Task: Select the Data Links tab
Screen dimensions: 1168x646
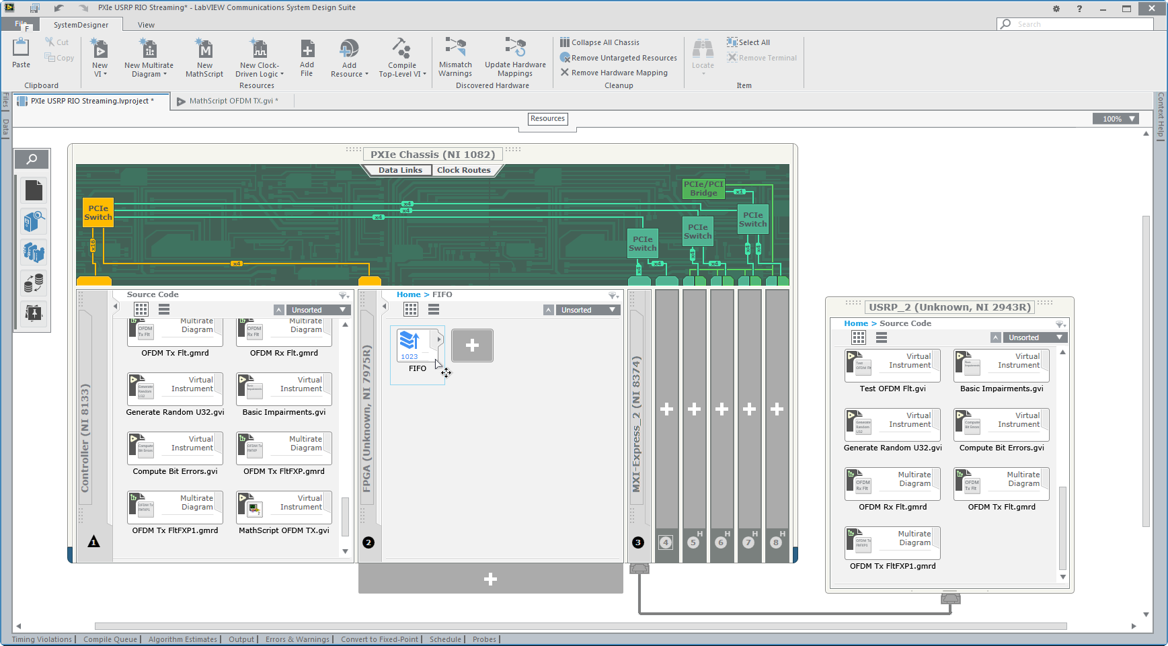Action: coord(400,170)
